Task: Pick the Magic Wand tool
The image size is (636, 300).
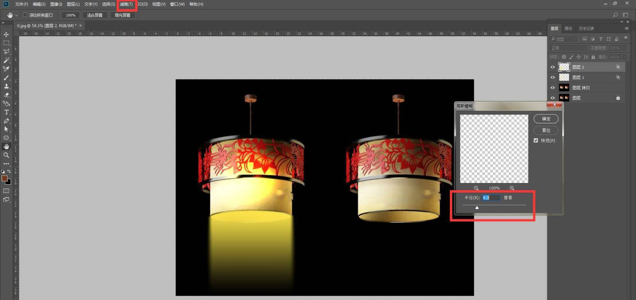Action: pyautogui.click(x=6, y=60)
